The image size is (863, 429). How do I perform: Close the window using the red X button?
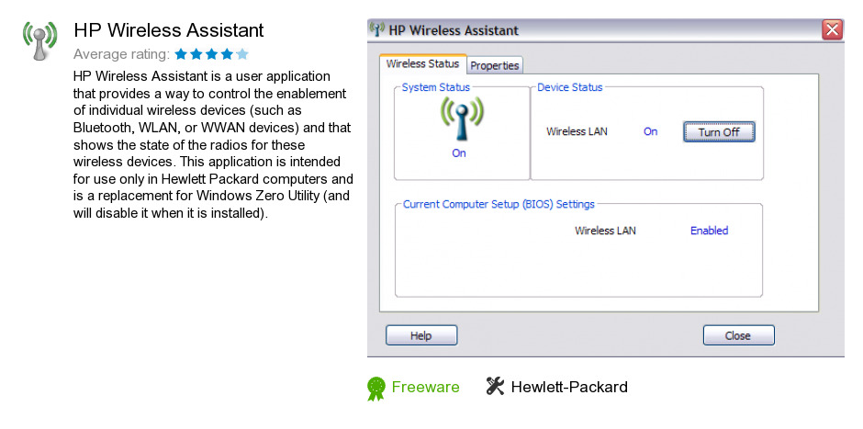click(x=832, y=29)
